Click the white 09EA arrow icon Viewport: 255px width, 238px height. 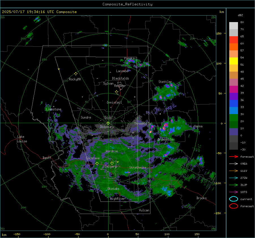233,164
